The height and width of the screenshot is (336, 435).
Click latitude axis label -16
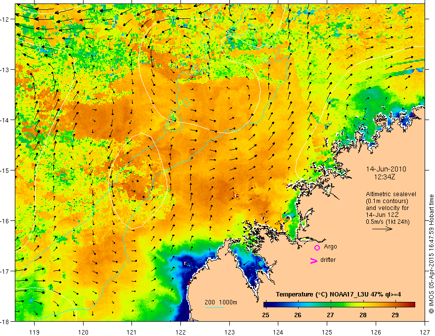5,221
